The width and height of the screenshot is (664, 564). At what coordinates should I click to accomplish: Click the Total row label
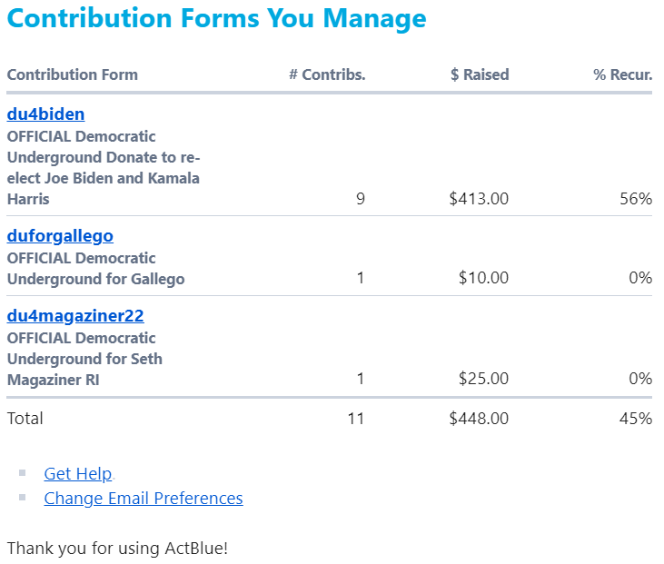[25, 419]
